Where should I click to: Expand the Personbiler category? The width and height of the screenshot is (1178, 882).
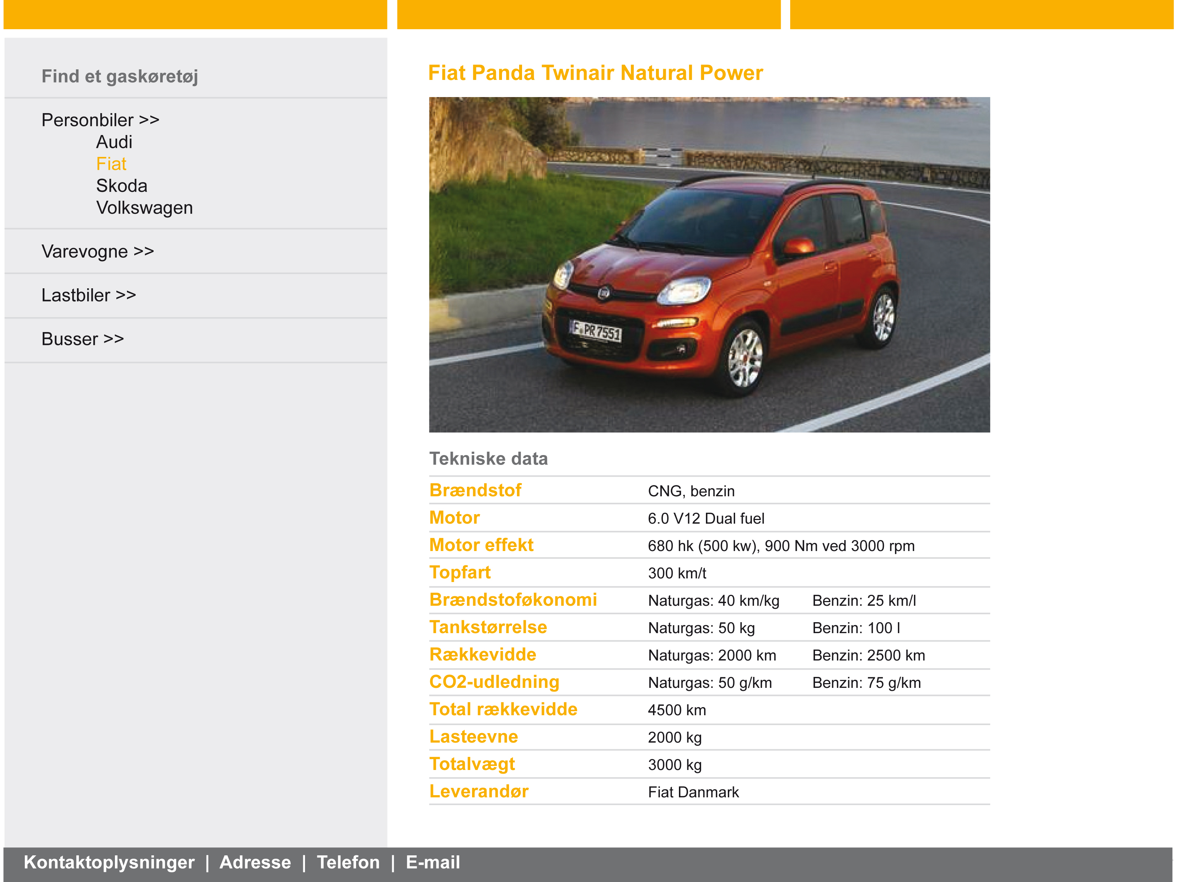(x=100, y=120)
